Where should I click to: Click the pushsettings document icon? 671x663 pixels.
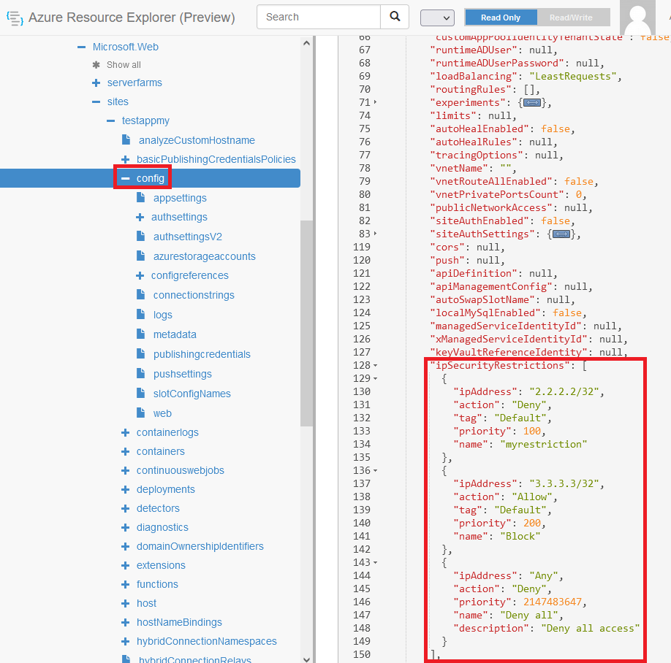[x=141, y=373]
